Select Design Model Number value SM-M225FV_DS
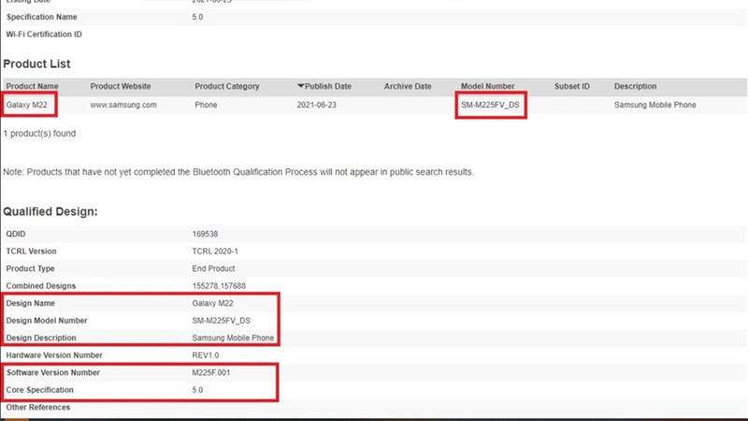Image resolution: width=748 pixels, height=421 pixels. (x=222, y=321)
